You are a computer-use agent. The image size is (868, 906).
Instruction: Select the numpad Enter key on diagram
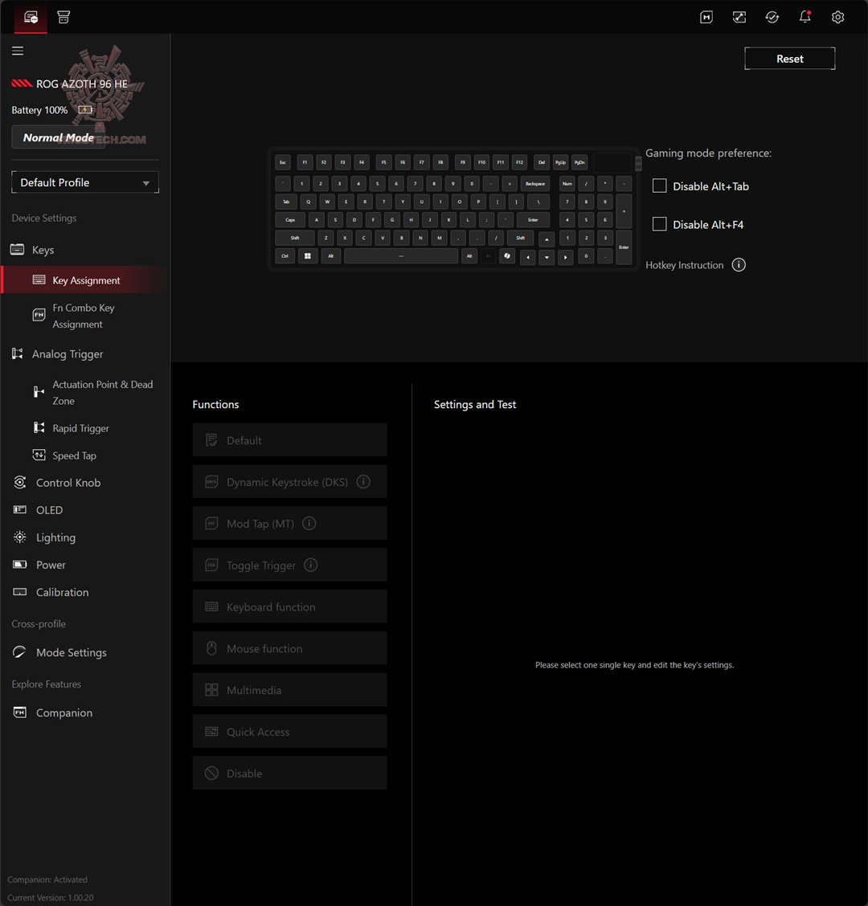[624, 247]
